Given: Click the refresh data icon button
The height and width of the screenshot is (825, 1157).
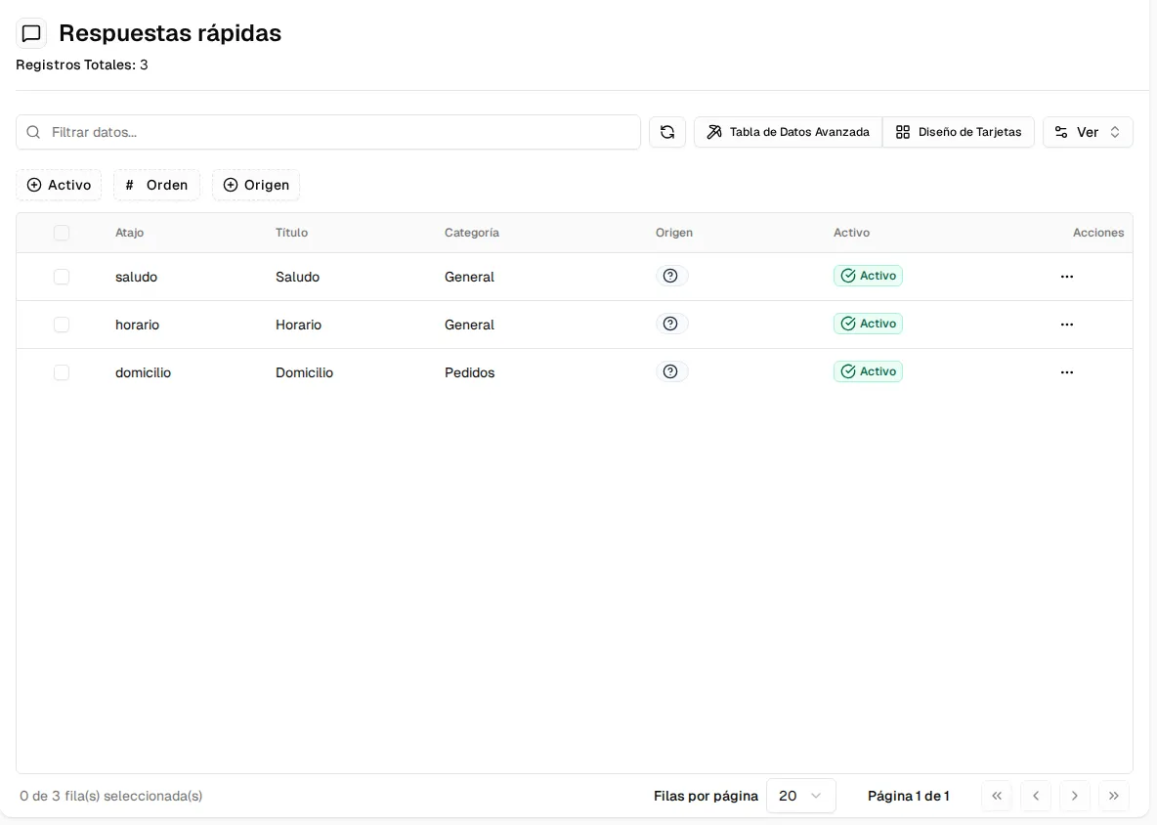Looking at the screenshot, I should point(667,132).
